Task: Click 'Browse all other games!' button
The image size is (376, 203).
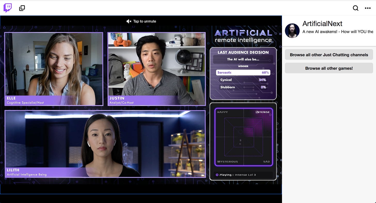Action: 329,68
